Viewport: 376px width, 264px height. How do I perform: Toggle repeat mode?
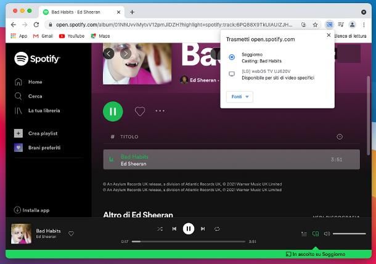pyautogui.click(x=217, y=229)
